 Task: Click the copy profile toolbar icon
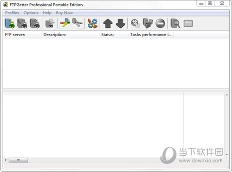50,24
